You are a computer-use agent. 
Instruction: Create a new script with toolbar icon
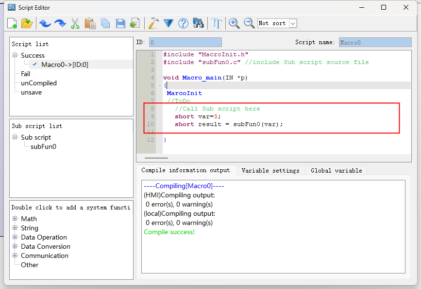(12, 23)
